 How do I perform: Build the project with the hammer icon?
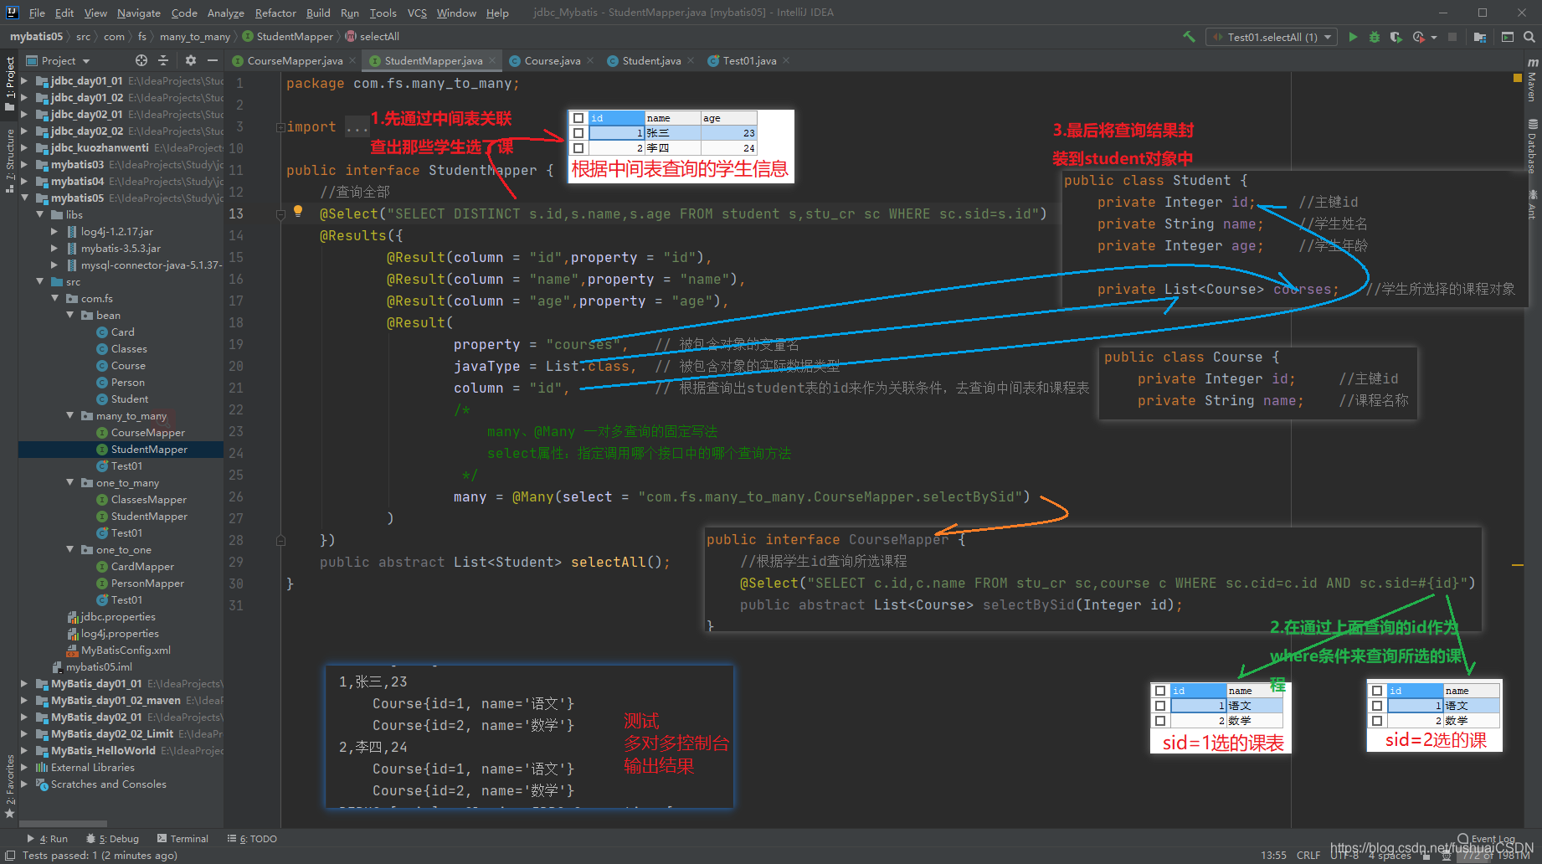click(1189, 37)
